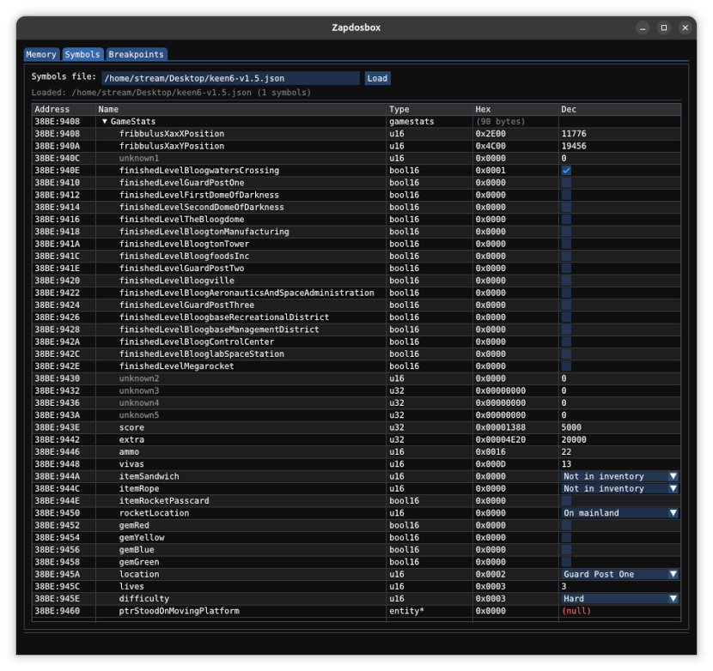
Task: Click lives decimal value 3
Action: point(564,587)
